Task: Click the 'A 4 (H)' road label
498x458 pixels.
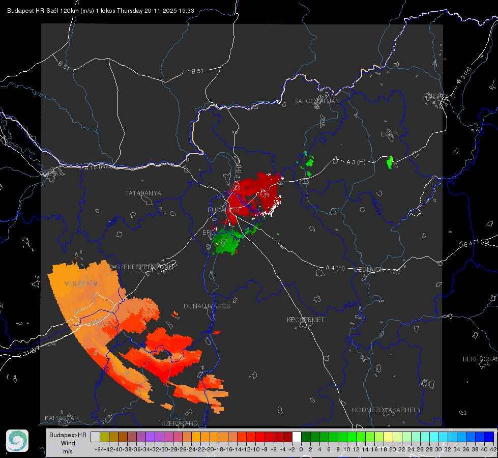Action: [x=335, y=268]
